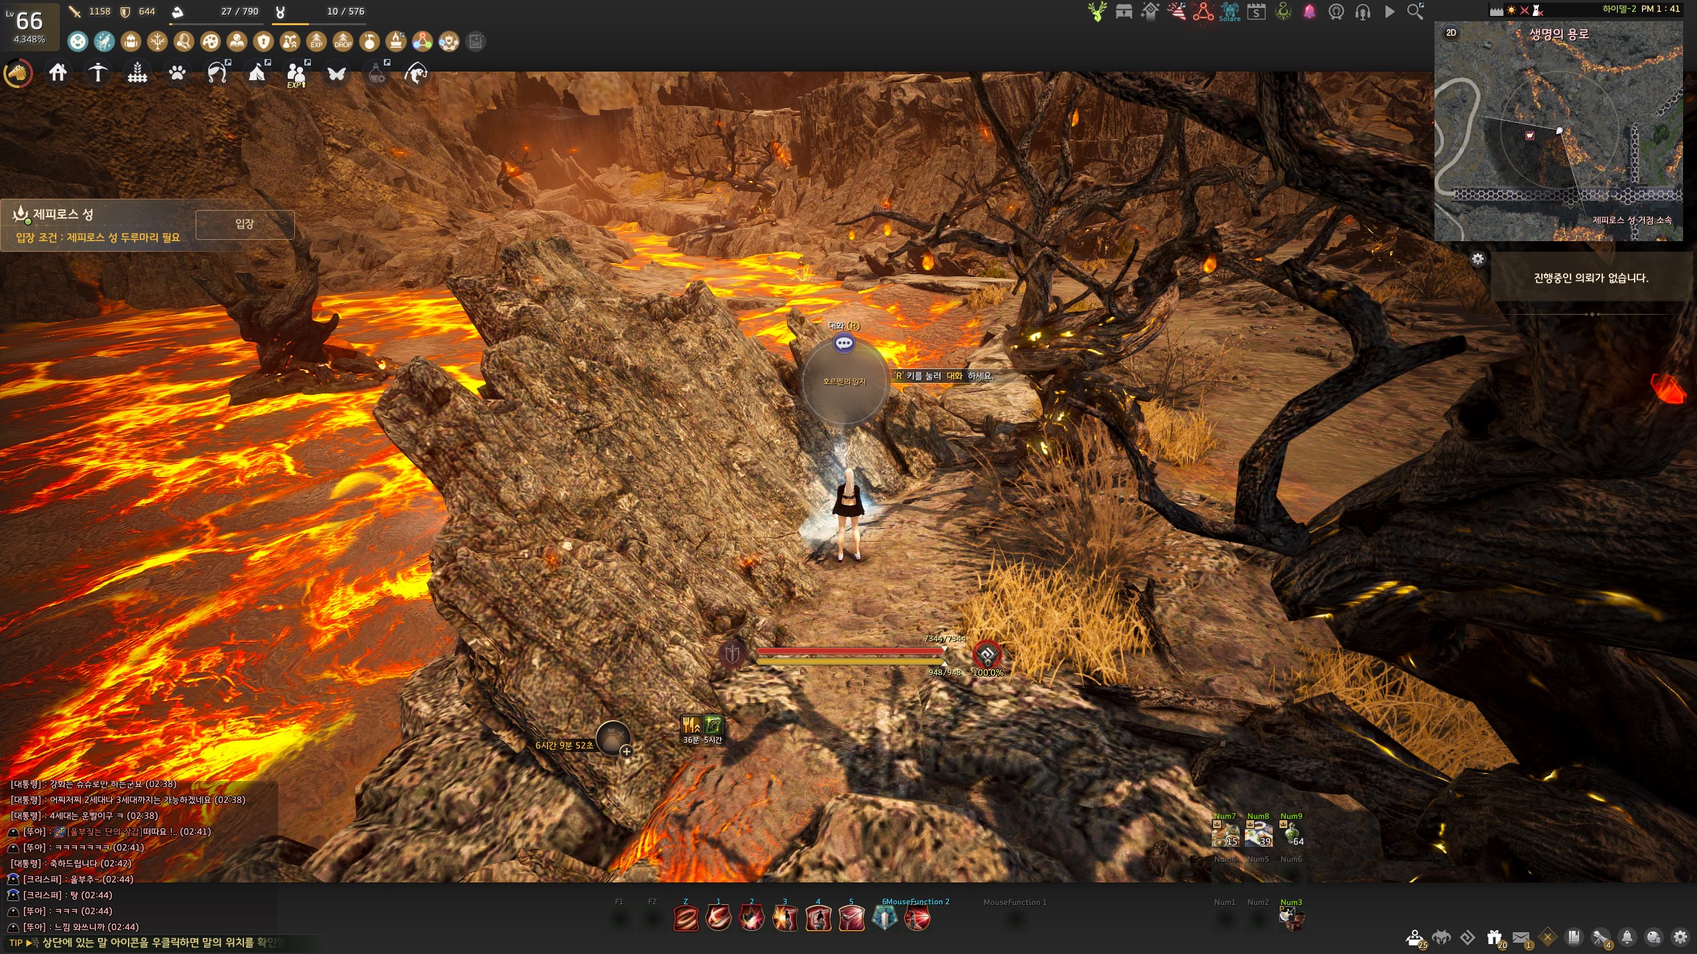
Task: Open the bottom bar bell alert icon
Action: 1627,937
